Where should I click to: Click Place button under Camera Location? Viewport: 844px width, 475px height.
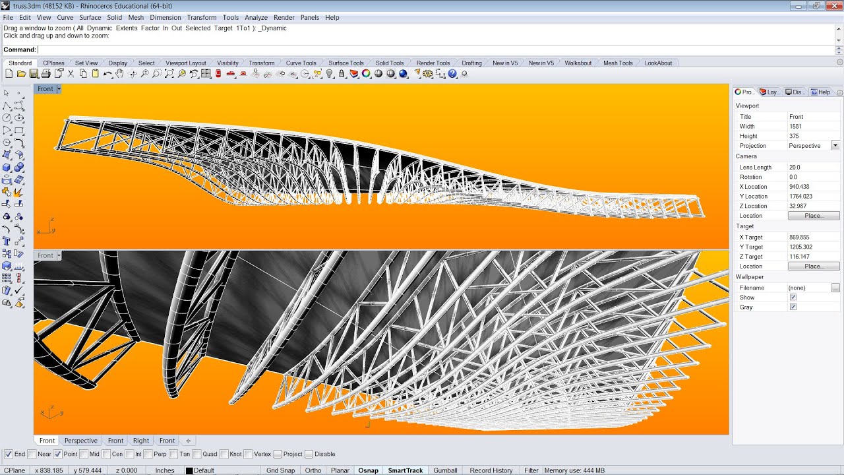[x=814, y=216]
